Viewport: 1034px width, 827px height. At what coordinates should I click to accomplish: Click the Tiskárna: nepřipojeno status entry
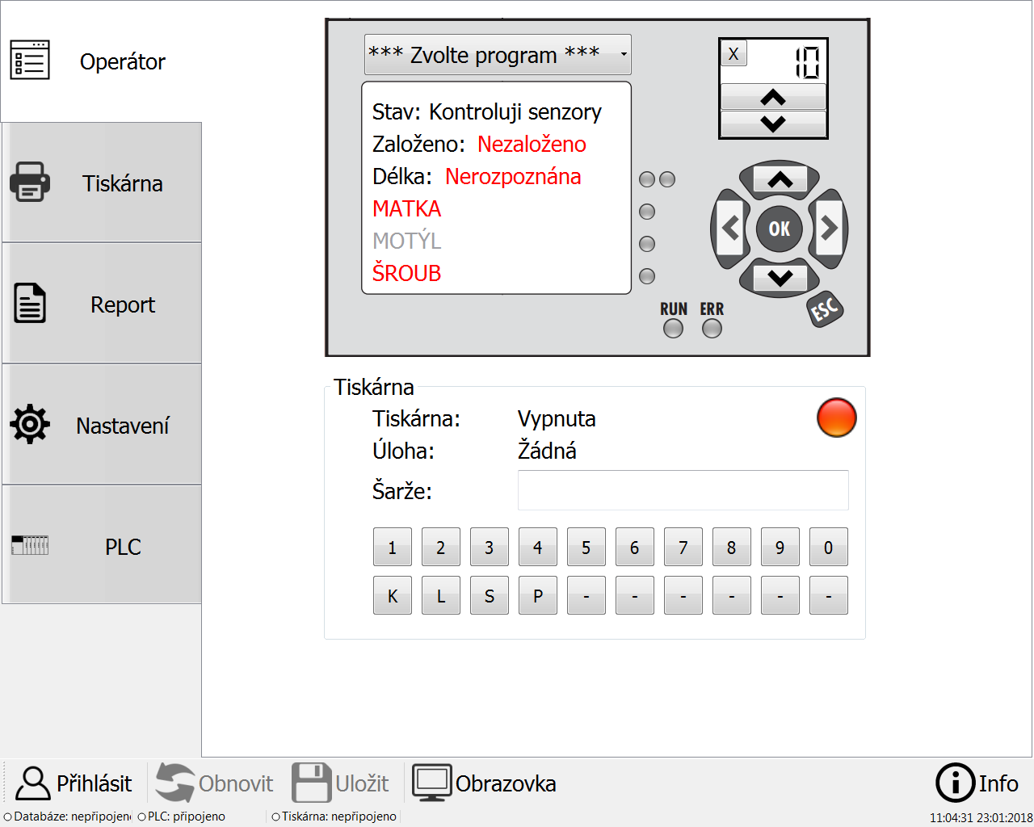click(x=334, y=817)
